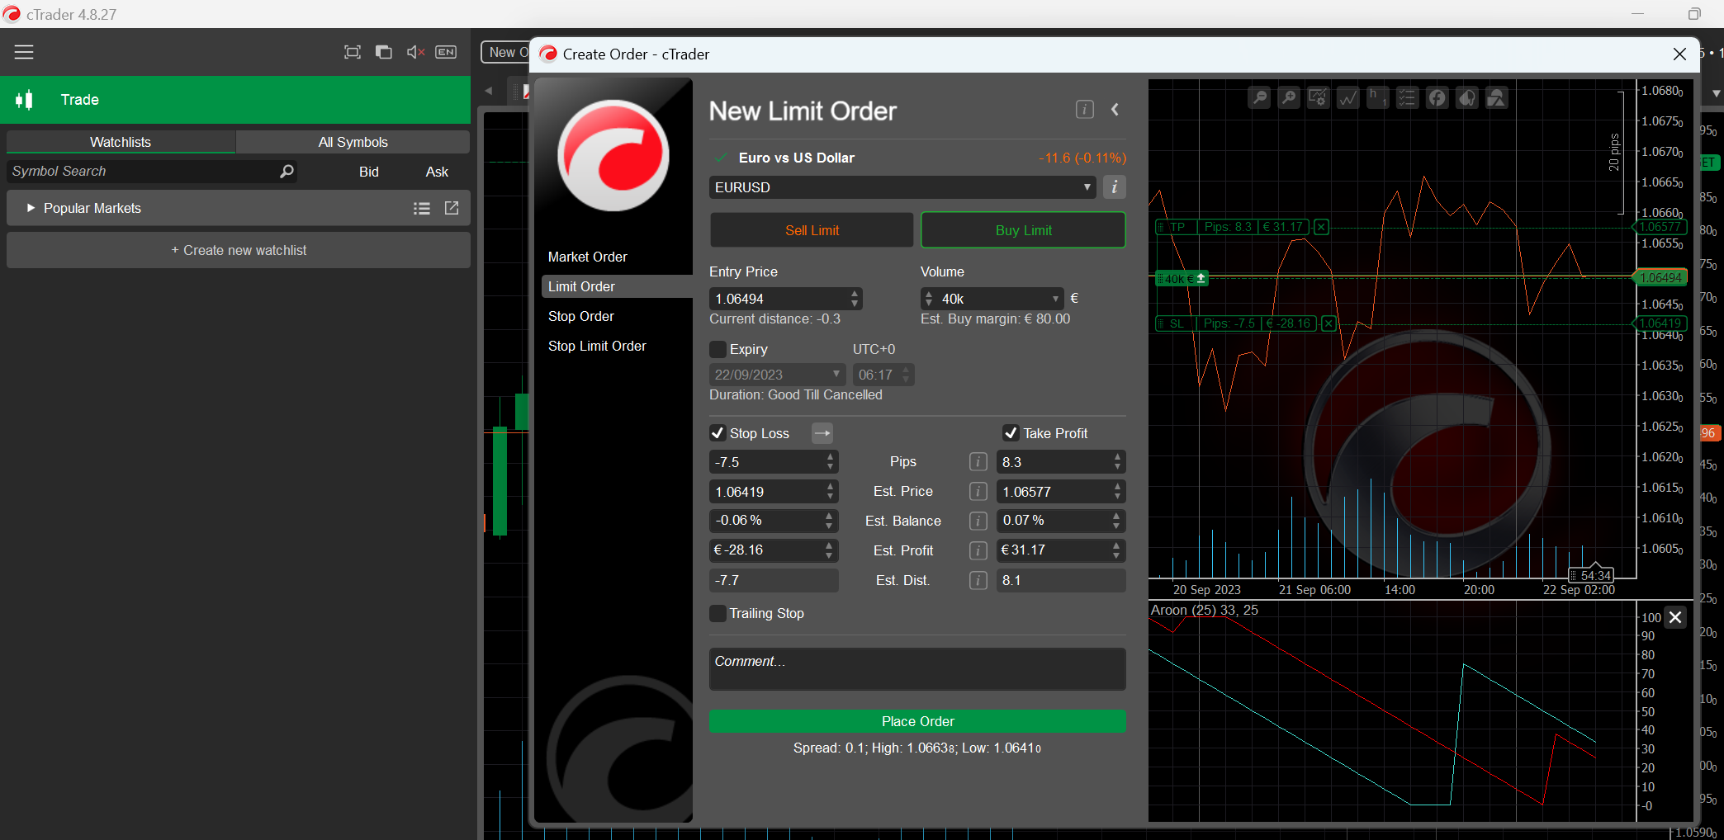
Task: Open the EURUSD symbol dropdown
Action: 1087,187
